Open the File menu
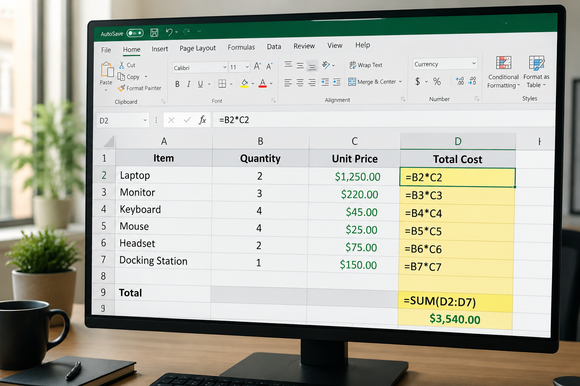The image size is (580, 386). tap(106, 50)
